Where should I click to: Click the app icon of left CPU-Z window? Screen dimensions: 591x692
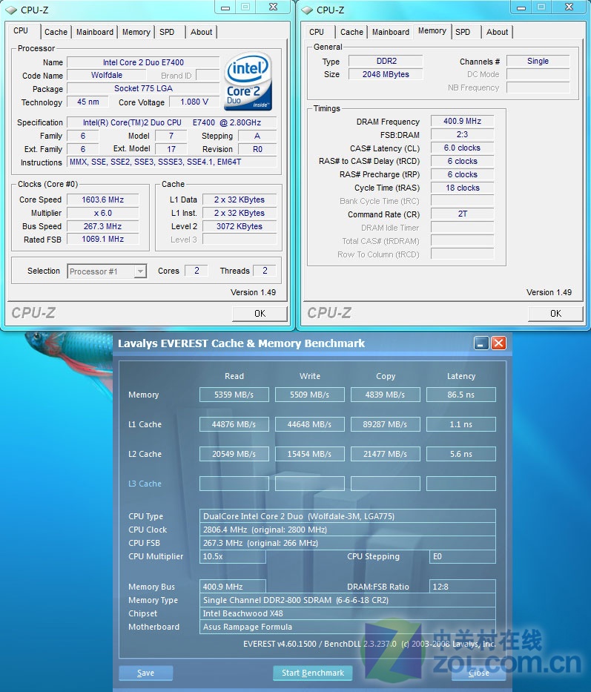point(10,10)
